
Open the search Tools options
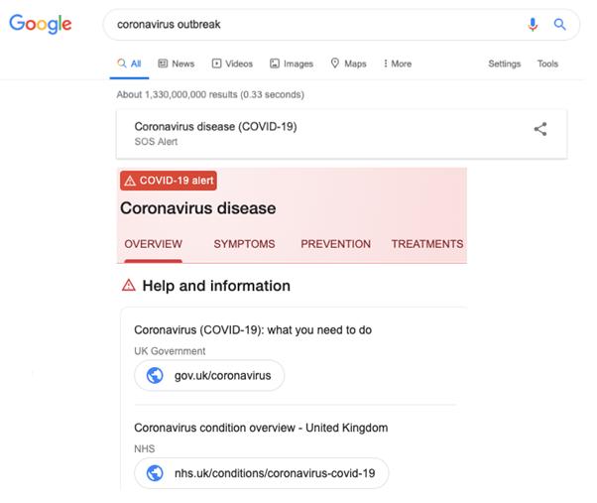(x=547, y=63)
